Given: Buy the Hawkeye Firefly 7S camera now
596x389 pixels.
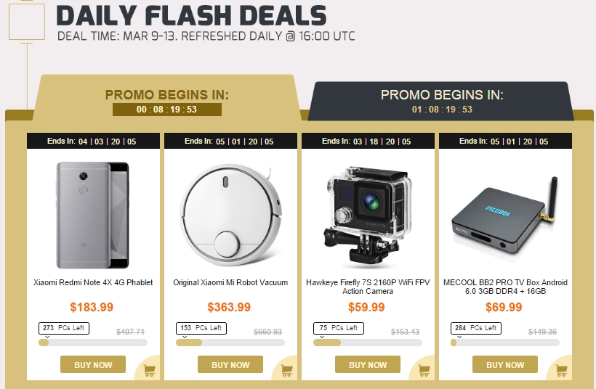Looking at the screenshot, I should [368, 365].
